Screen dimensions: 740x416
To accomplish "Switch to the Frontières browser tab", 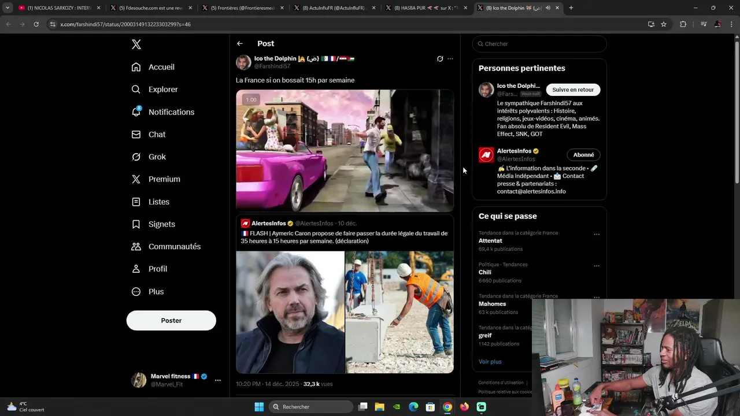I will [243, 8].
